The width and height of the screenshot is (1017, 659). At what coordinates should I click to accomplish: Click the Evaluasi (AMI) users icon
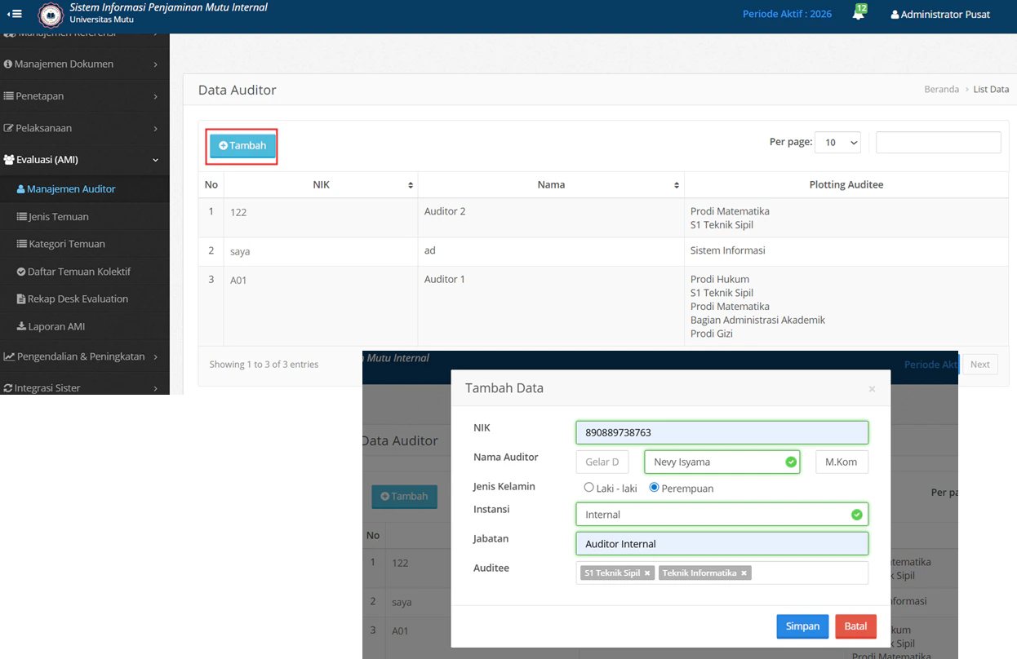tap(9, 160)
